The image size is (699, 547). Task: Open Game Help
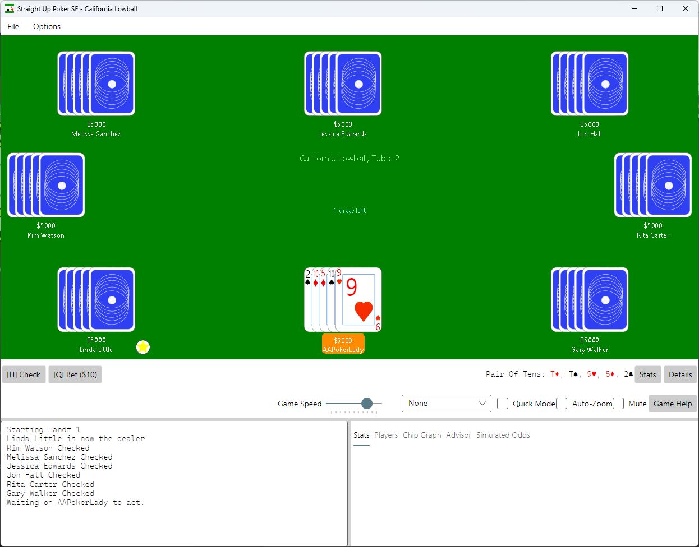pyautogui.click(x=673, y=404)
